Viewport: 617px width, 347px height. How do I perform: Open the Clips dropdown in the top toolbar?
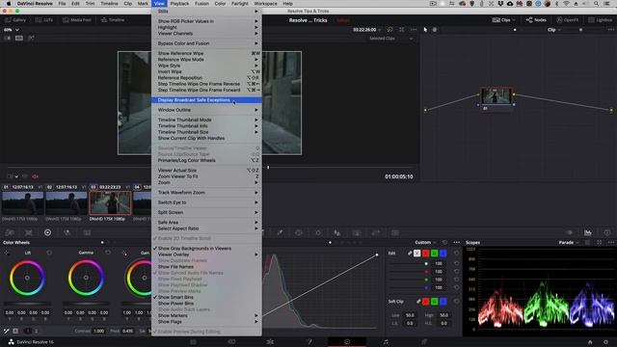tap(503, 20)
